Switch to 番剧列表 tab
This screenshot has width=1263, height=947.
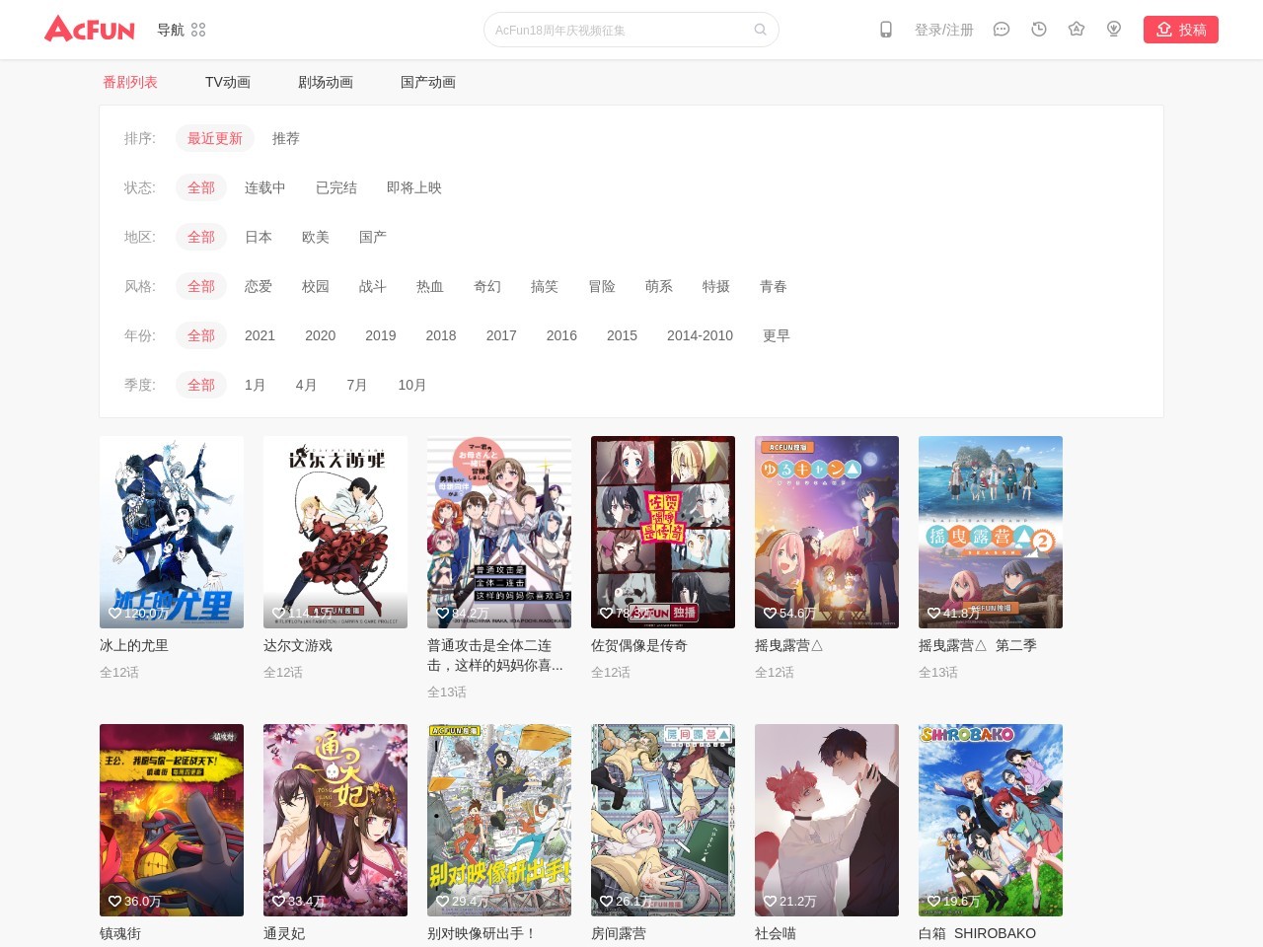(x=130, y=82)
